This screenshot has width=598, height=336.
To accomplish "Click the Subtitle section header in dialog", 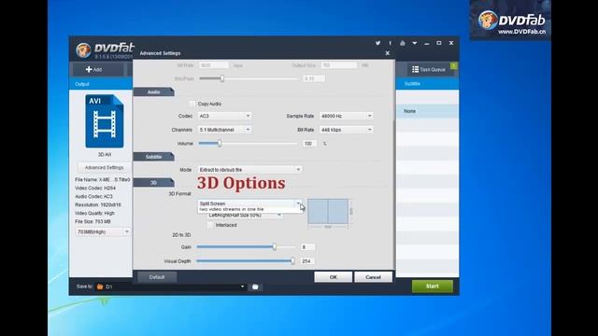I will pyautogui.click(x=153, y=157).
